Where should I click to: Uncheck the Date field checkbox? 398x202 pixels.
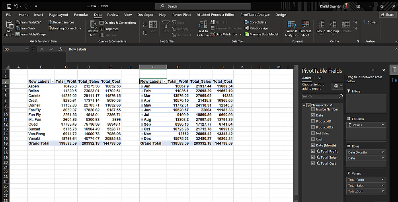point(313,115)
